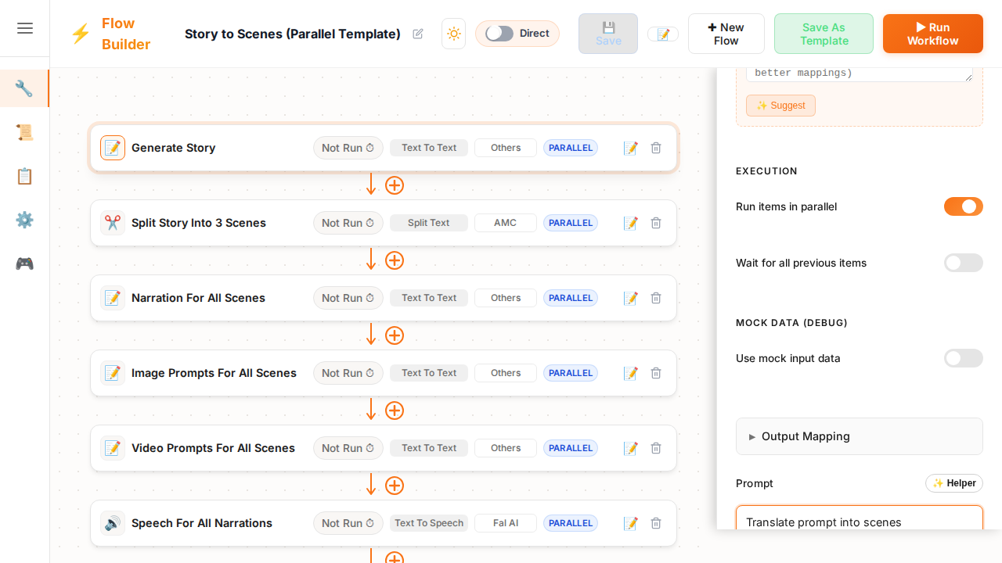Delete the Generate Story step
The image size is (1002, 563).
[656, 148]
